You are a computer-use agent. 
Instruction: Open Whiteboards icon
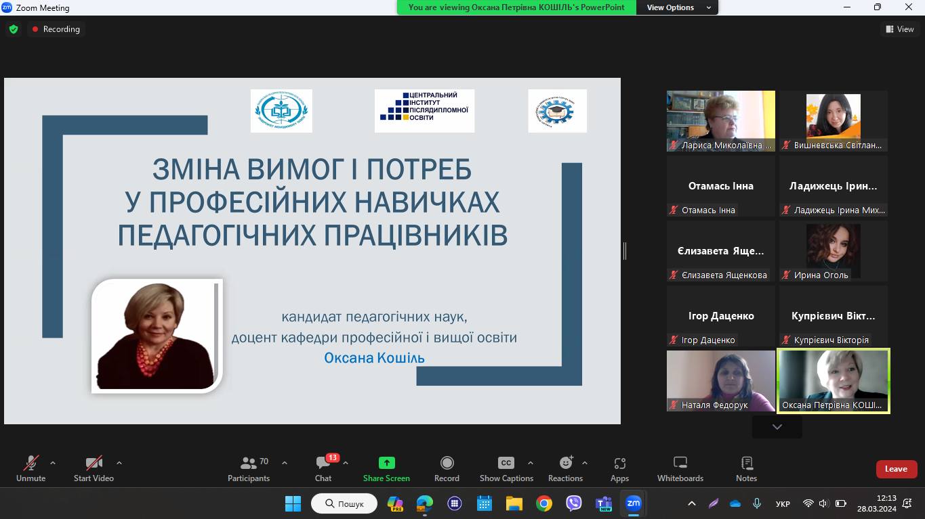point(680,464)
